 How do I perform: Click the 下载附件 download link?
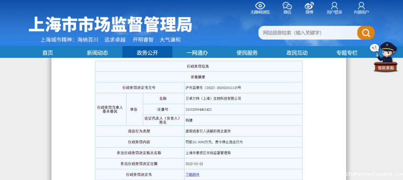point(192,175)
